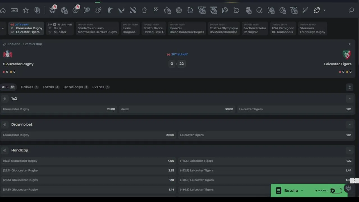Viewport: 359px width, 202px height.
Task: Expand more sports dropdown arrow
Action: click(x=325, y=10)
